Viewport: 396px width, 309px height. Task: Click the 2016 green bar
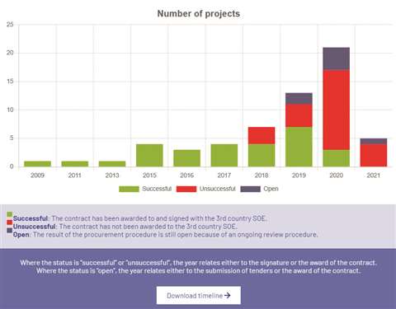click(186, 158)
